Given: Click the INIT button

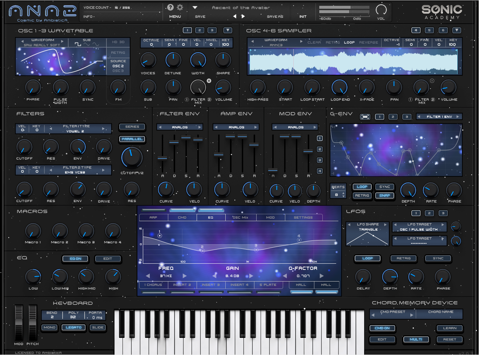Looking at the screenshot, I should [303, 16].
